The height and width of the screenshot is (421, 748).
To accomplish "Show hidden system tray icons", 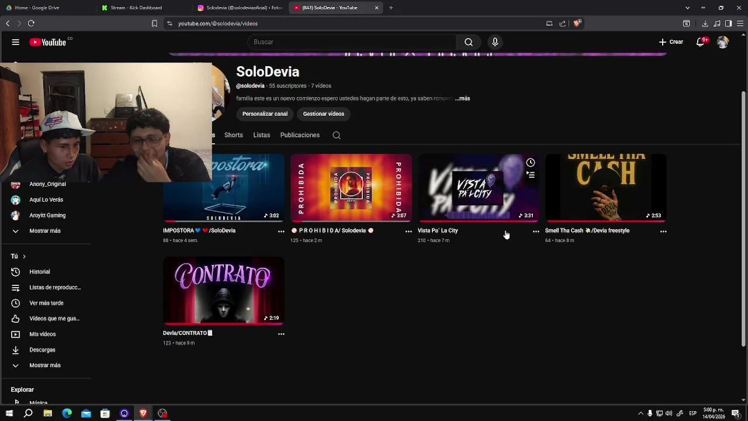I will point(640,413).
